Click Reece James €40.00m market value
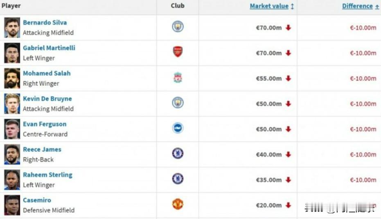The height and width of the screenshot is (219, 381). click(269, 154)
